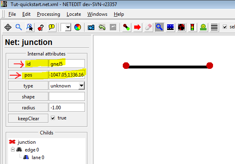Click the road icon beside edge 0

[19, 149]
